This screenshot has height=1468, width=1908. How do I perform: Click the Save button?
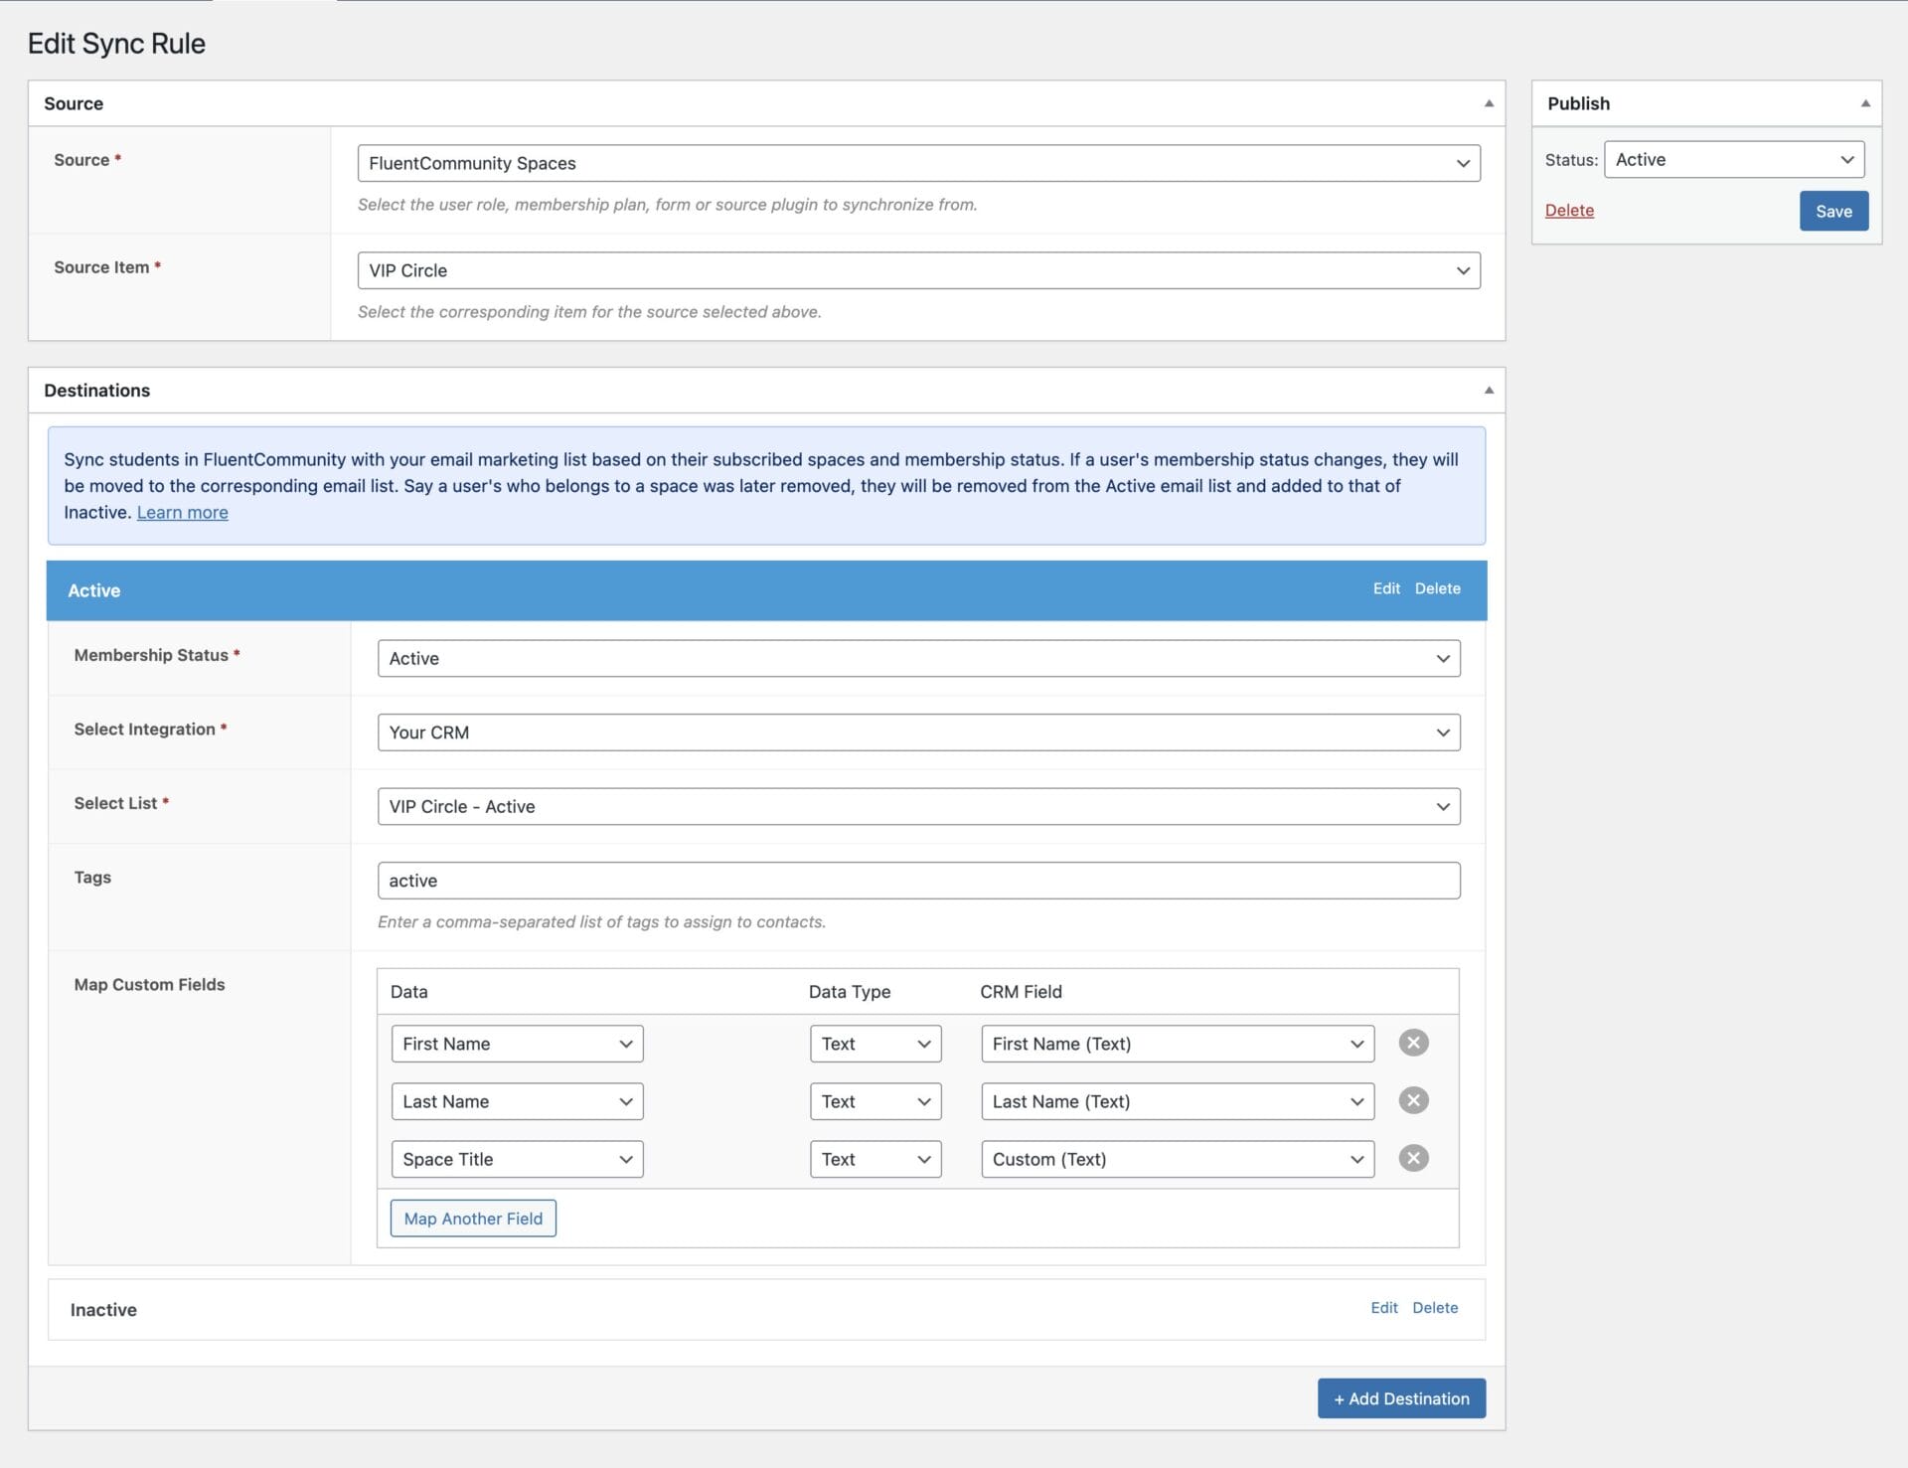coord(1832,211)
